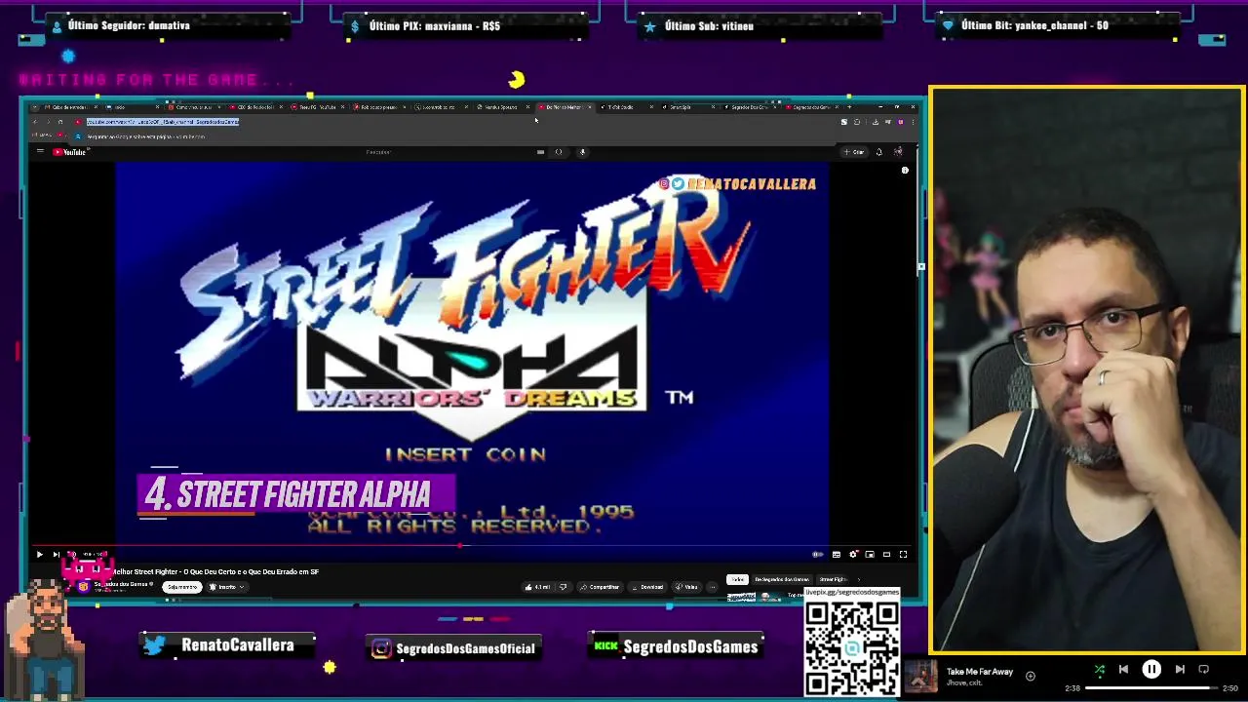Screen dimensions: 1248x702
Task: Click the YouTube logo
Action: click(71, 152)
